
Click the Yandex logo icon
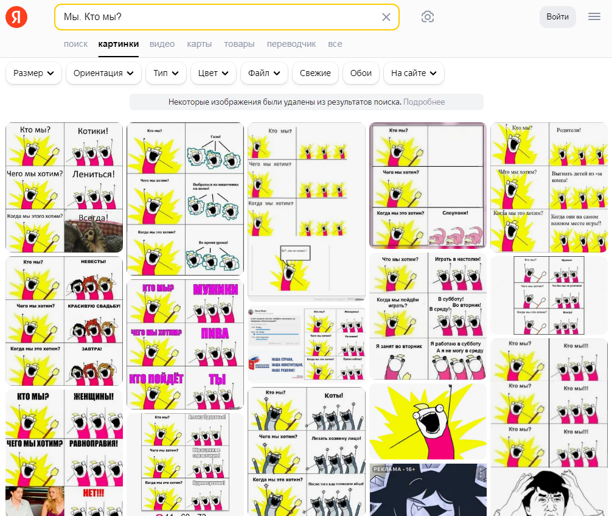(16, 17)
